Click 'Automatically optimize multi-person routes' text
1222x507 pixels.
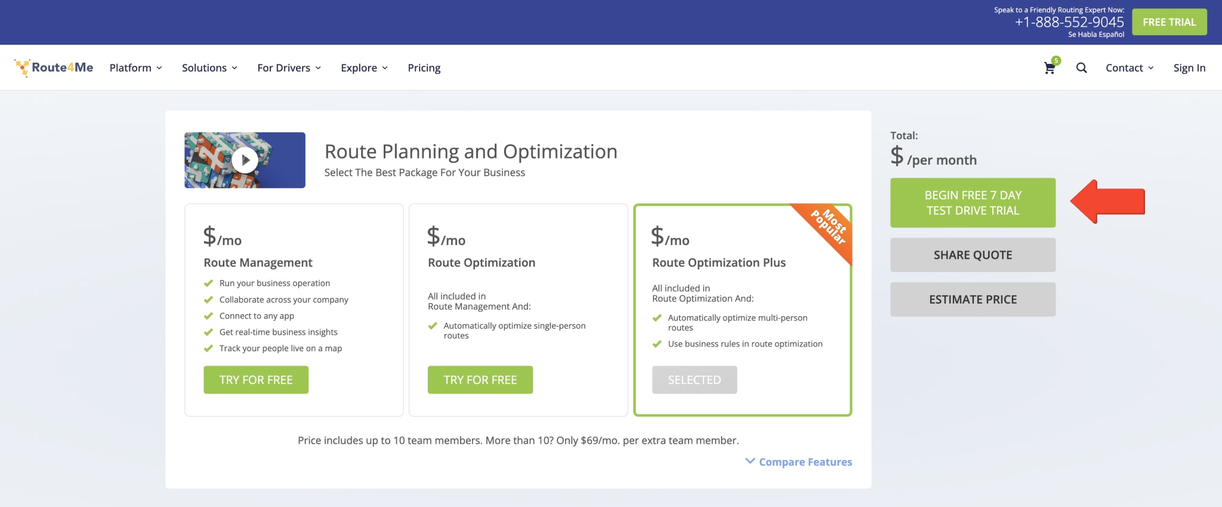tap(737, 323)
